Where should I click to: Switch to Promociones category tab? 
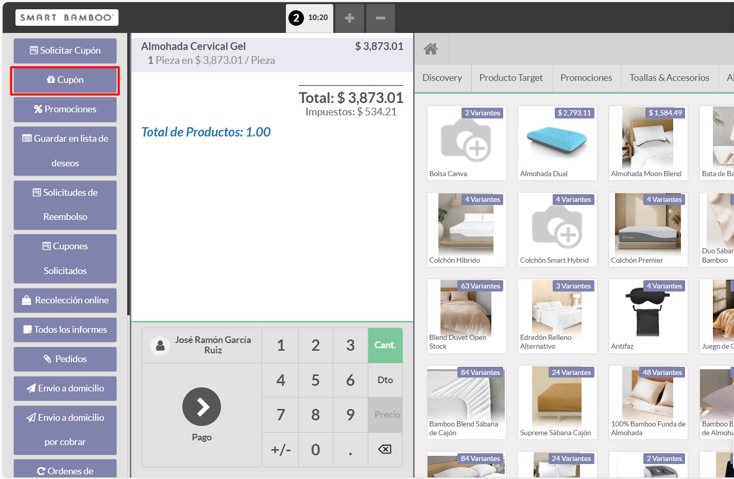click(586, 78)
